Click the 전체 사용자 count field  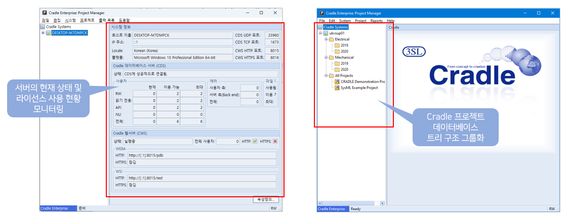[228, 141]
